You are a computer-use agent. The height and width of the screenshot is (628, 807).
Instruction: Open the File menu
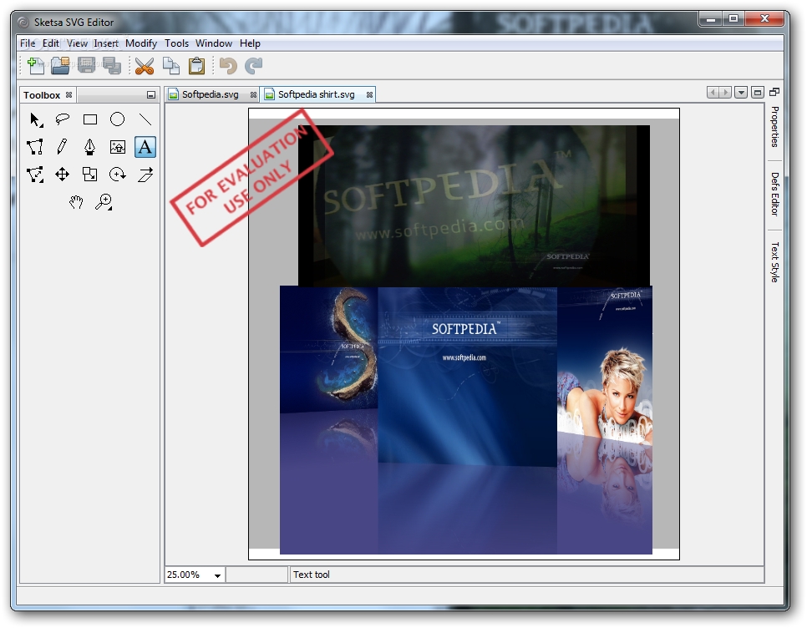point(28,43)
